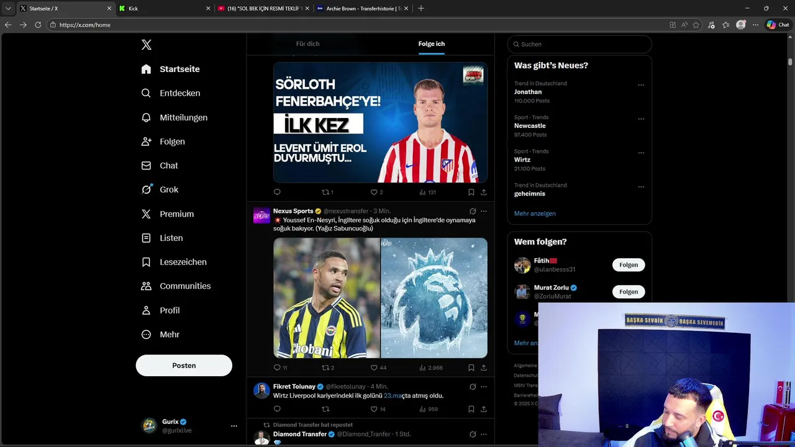Open Chat in the X sidebar
This screenshot has height=447, width=795.
pos(160,166)
